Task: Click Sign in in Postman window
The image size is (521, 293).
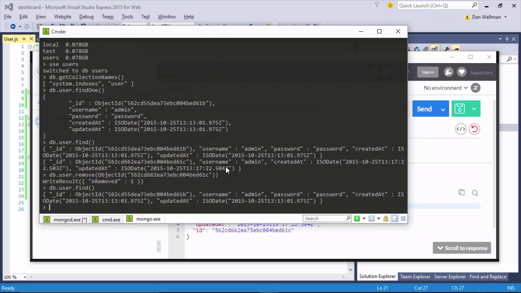Action: (x=428, y=72)
